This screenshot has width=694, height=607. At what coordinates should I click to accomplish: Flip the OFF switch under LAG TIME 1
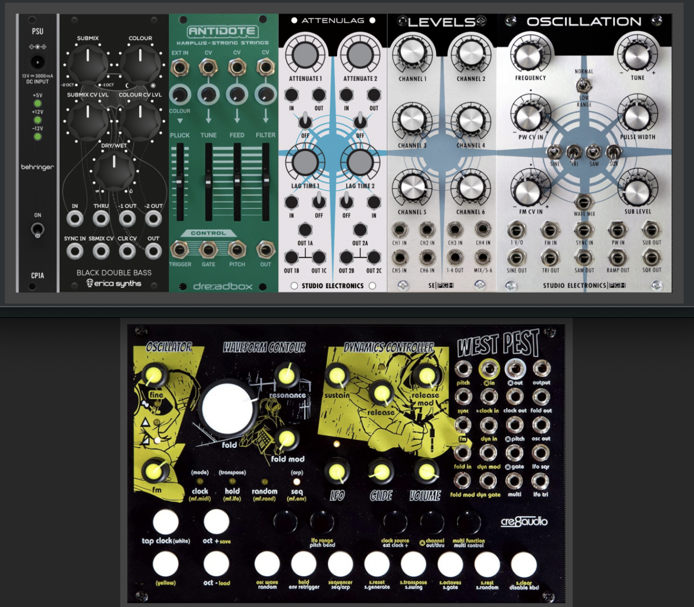coord(319,202)
